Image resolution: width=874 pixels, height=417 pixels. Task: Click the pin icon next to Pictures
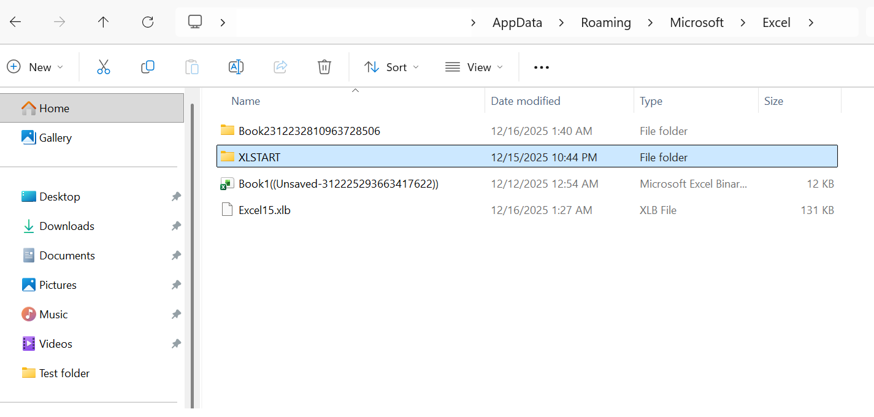coord(176,285)
